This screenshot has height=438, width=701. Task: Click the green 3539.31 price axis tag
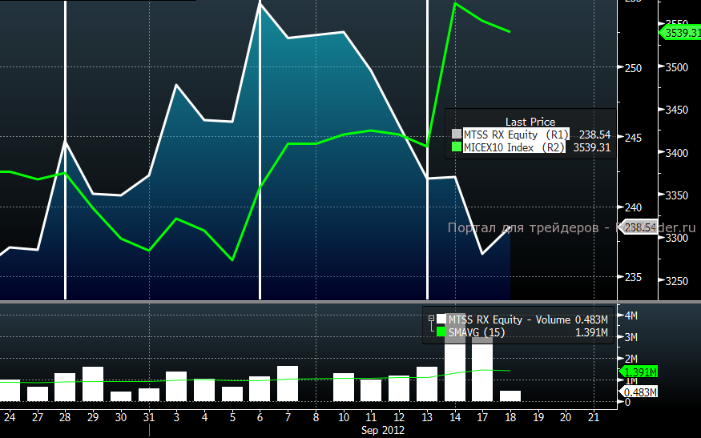(681, 33)
